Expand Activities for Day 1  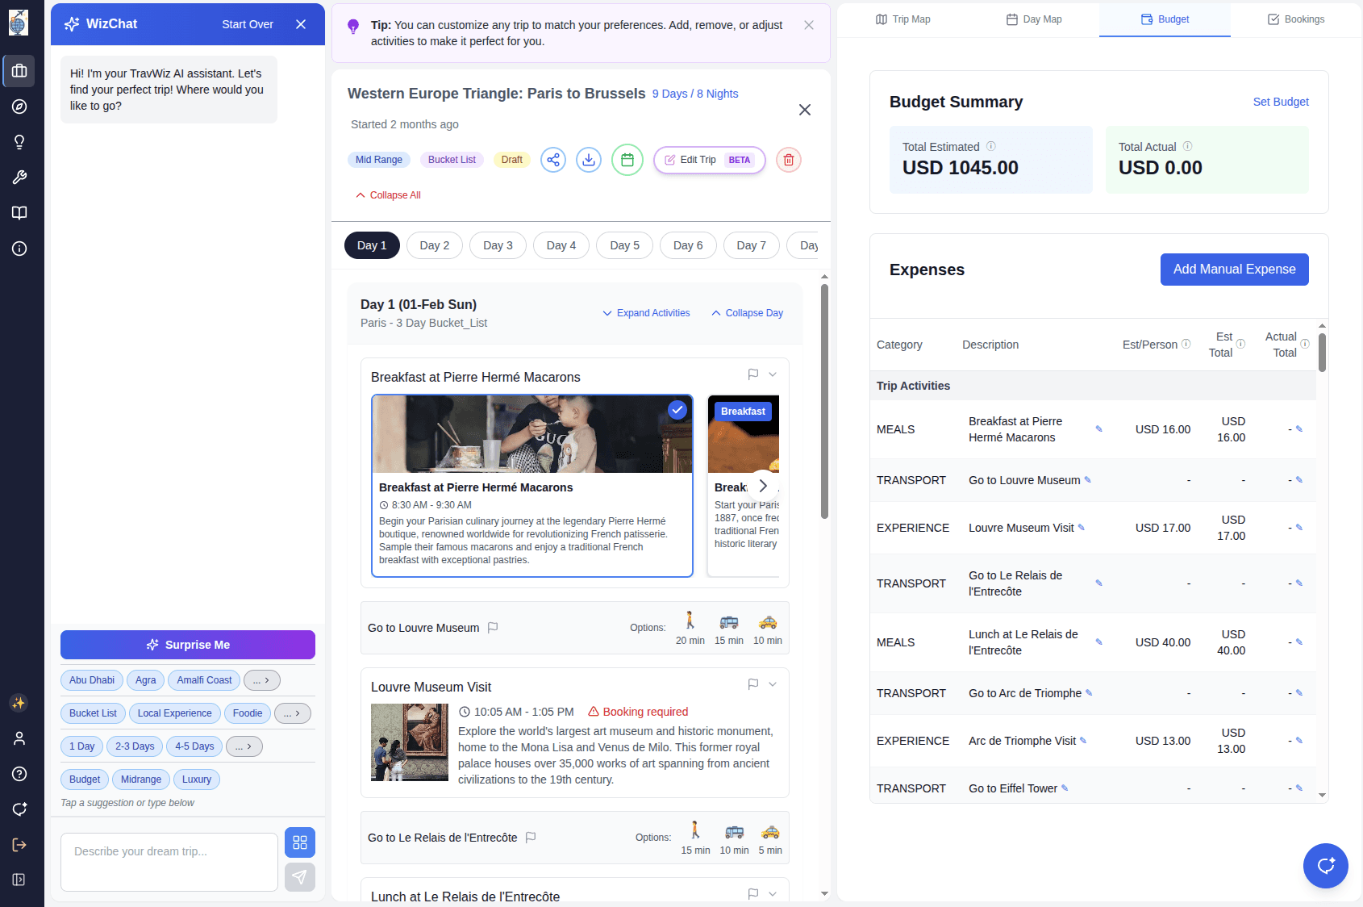pyautogui.click(x=646, y=313)
